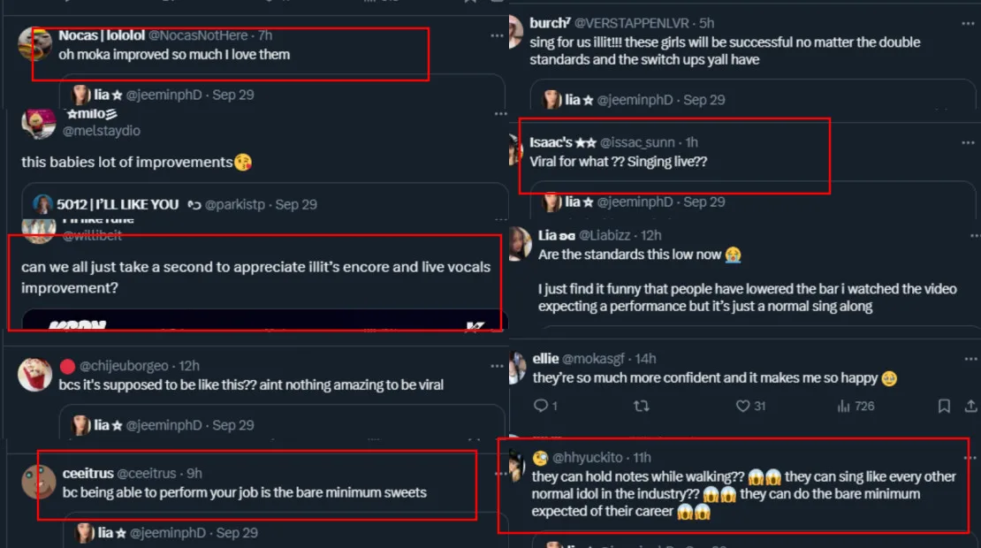Open more options on Nocas tweet
981x548 pixels.
point(498,35)
